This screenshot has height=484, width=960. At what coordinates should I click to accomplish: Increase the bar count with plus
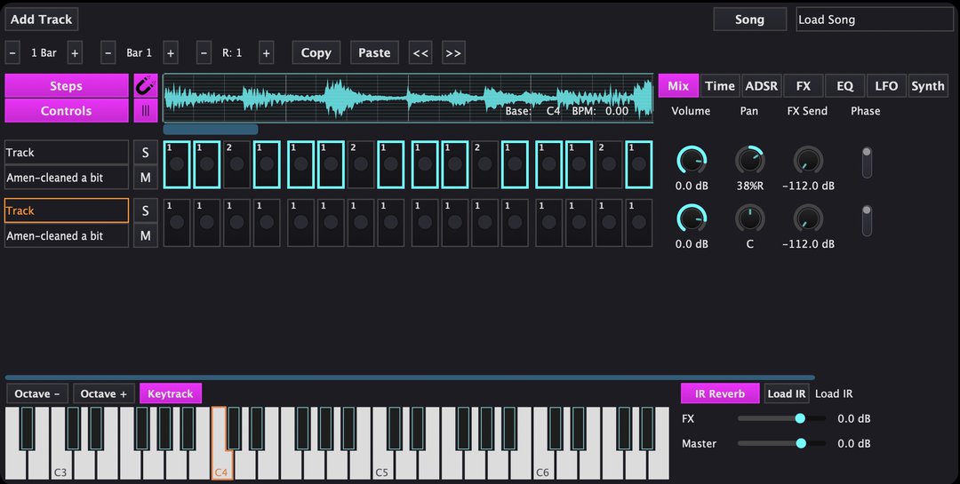[x=75, y=53]
